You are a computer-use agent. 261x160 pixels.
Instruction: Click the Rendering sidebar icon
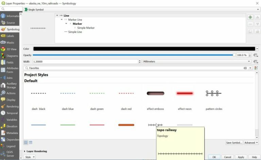point(3,106)
